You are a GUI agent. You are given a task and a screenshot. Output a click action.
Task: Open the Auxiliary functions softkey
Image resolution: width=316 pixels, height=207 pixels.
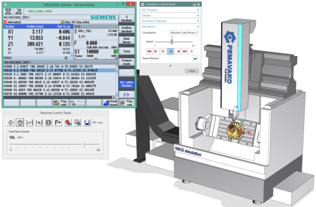pos(126,29)
